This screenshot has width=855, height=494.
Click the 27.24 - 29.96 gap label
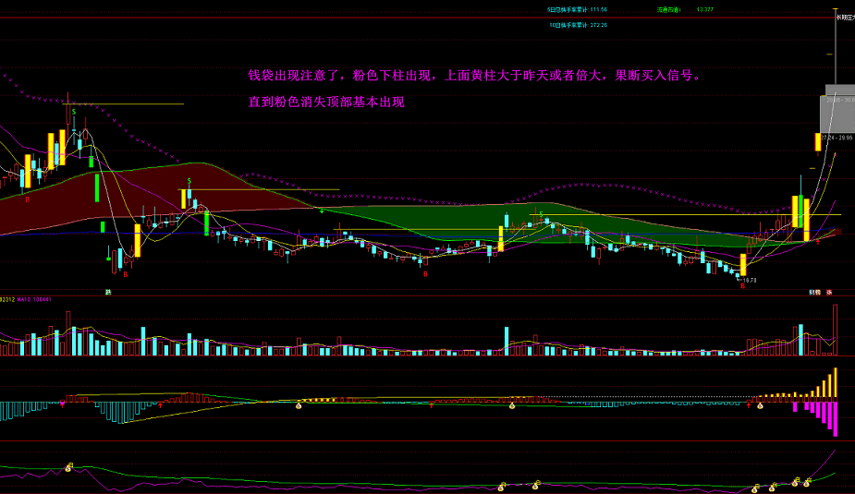(x=837, y=138)
